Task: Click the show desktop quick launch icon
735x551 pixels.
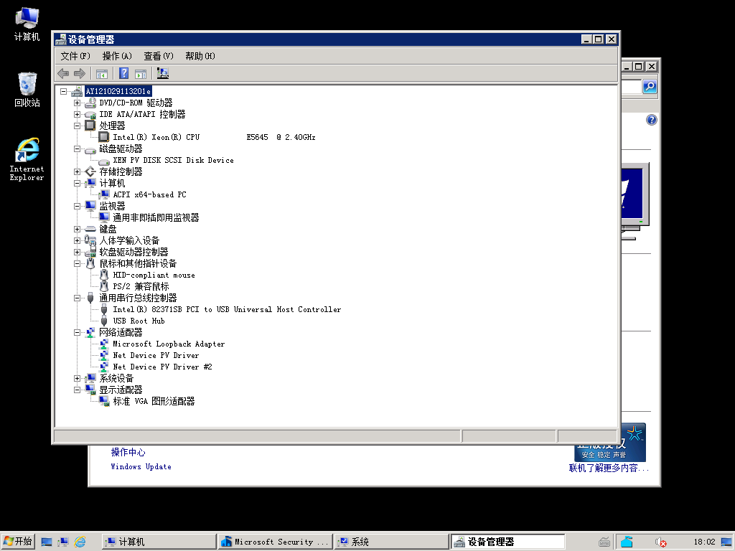Action: point(47,542)
